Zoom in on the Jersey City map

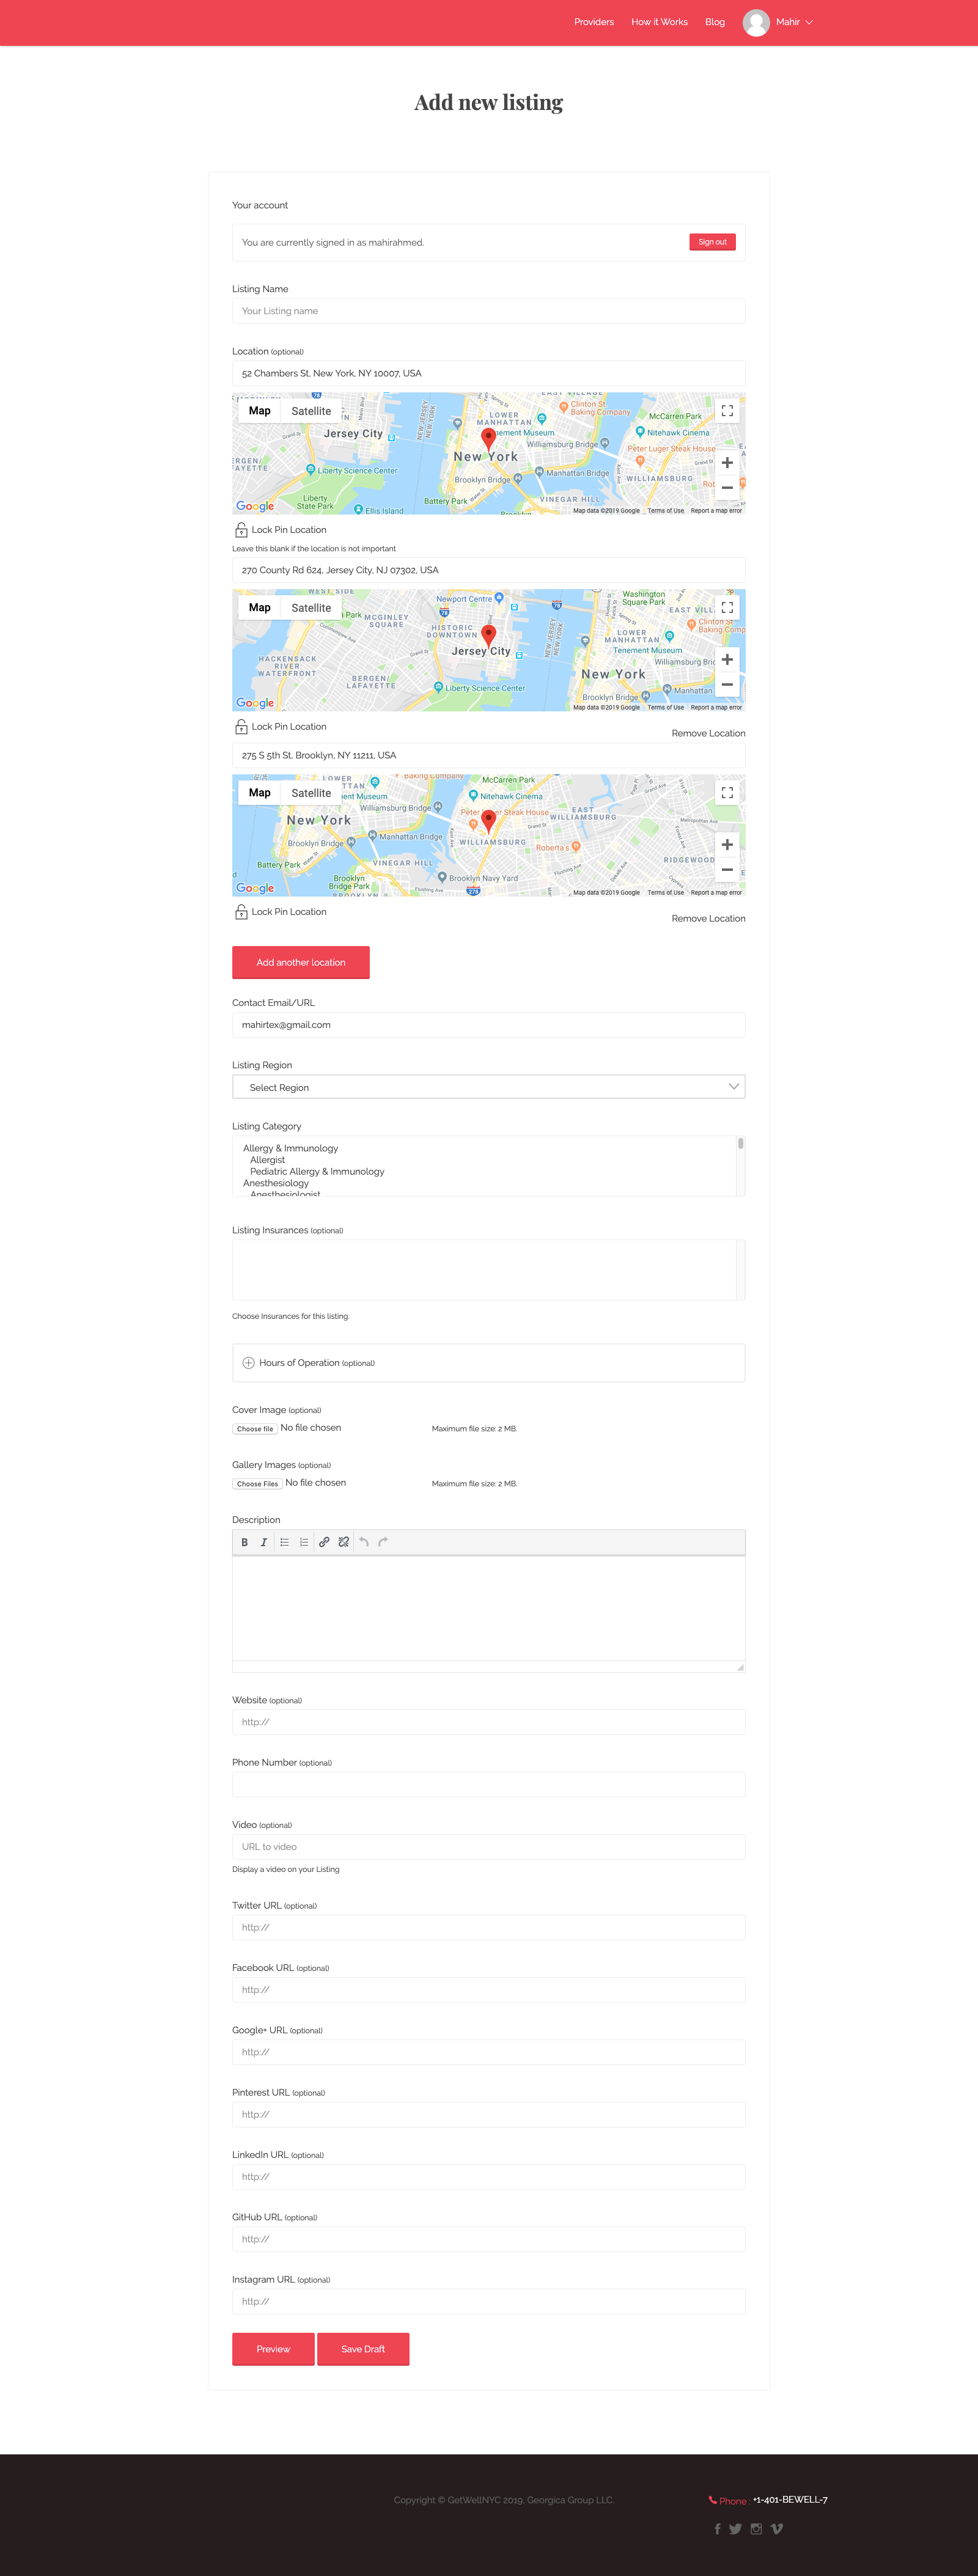point(727,660)
